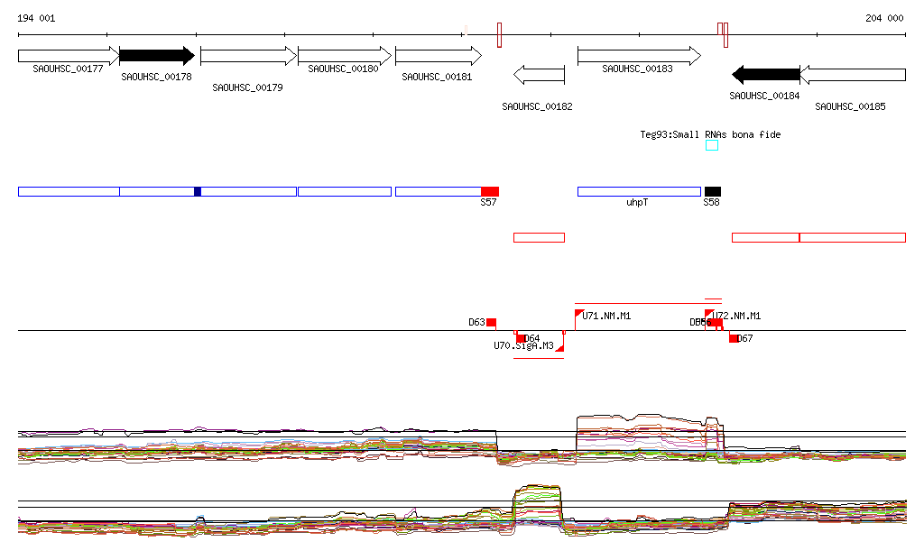The image size is (924, 551).
Task: Click the SAOUHSC_00183 text label
Action: pos(637,69)
